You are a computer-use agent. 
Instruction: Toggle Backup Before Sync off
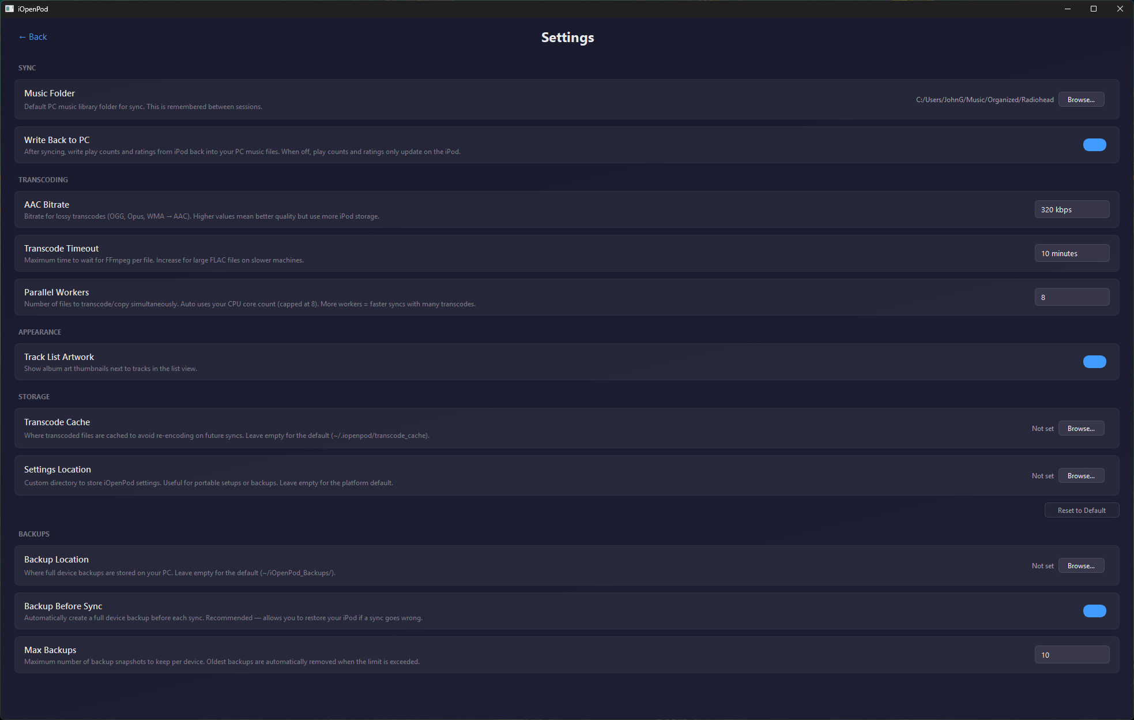tap(1094, 610)
